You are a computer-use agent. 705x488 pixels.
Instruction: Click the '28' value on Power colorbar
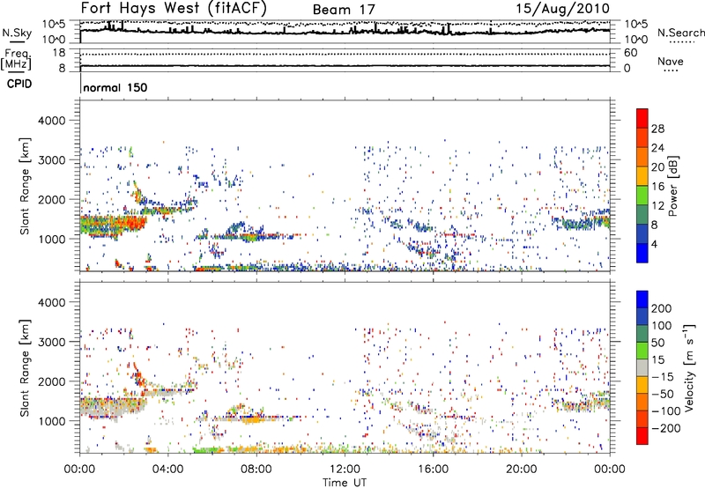coord(657,129)
